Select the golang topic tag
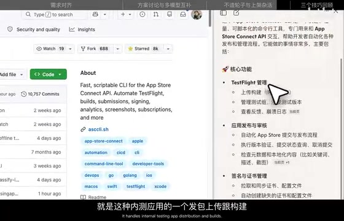 [x=130, y=175]
